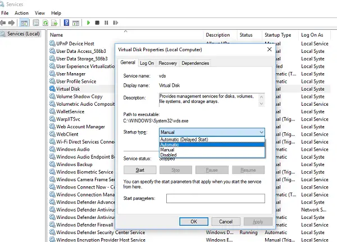This screenshot has width=337, height=242.
Task: Open the Action menu
Action: click(x=22, y=12)
